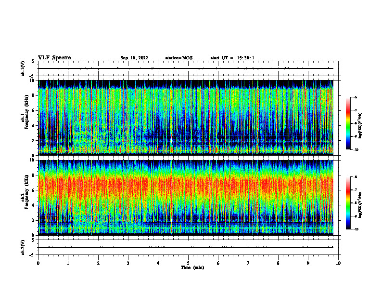Click the ch.1 spectrogram panel

(x=186, y=118)
